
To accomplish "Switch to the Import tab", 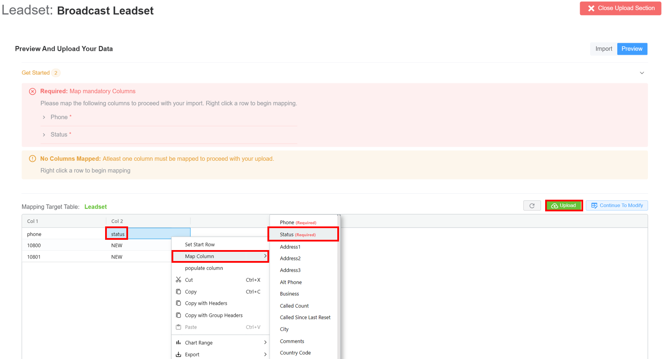I will tap(603, 49).
